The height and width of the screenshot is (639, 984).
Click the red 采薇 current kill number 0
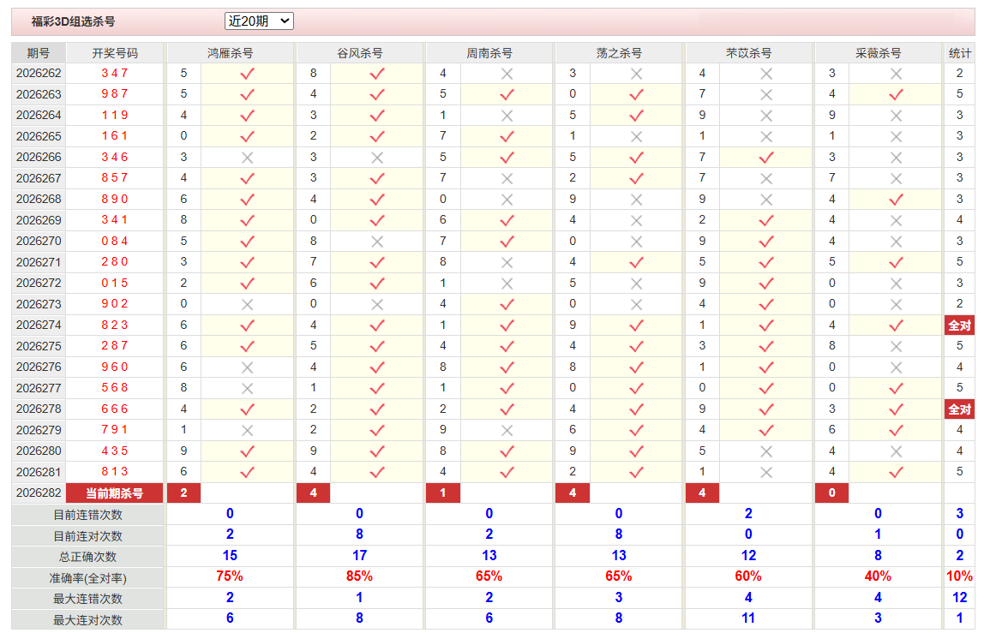(x=832, y=493)
